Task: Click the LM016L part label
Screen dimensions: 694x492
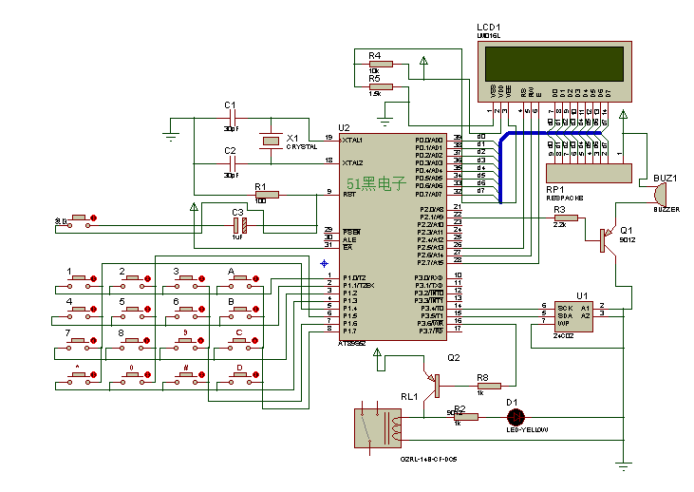Action: pyautogui.click(x=489, y=36)
